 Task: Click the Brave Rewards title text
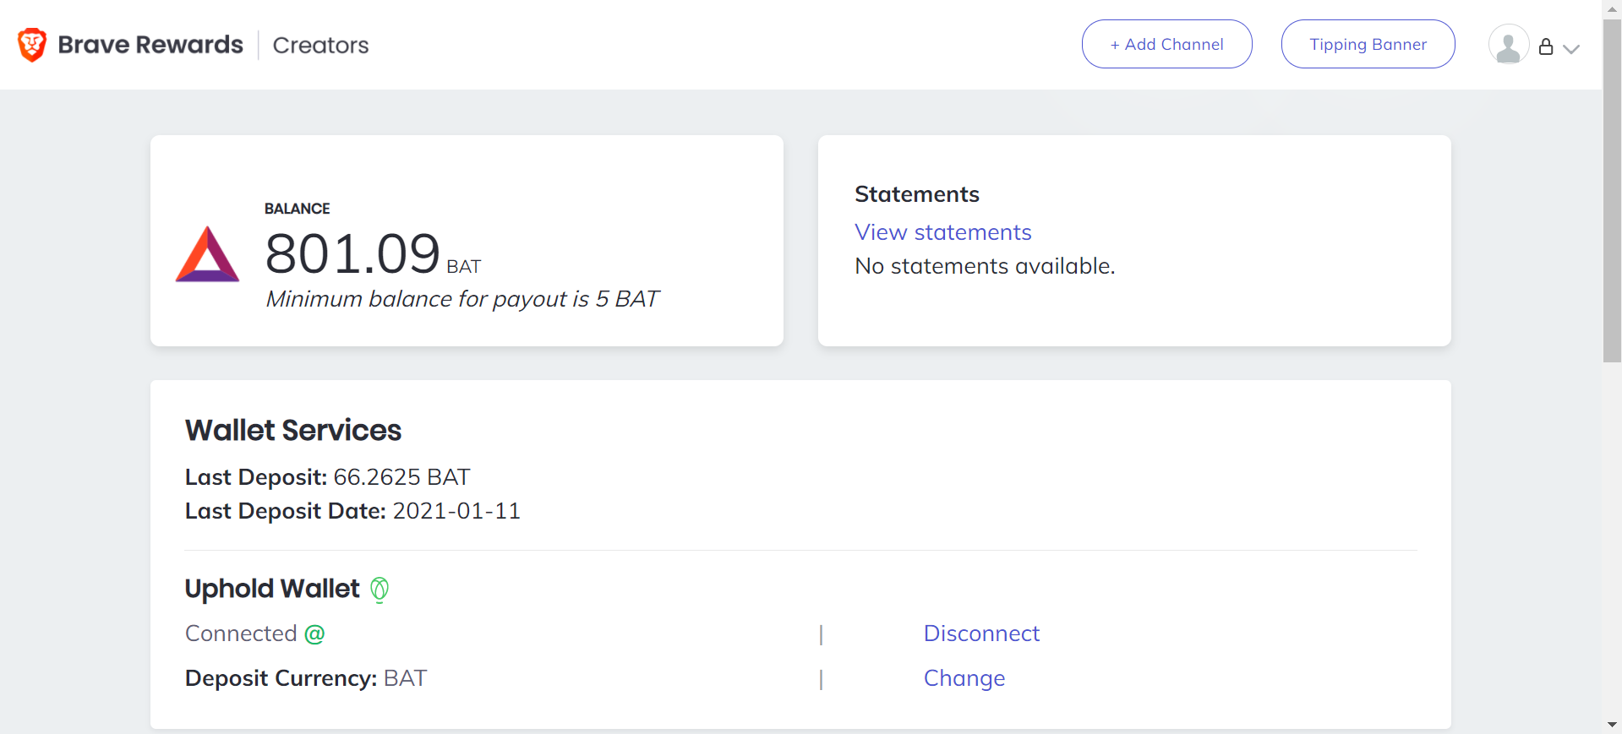coord(150,45)
